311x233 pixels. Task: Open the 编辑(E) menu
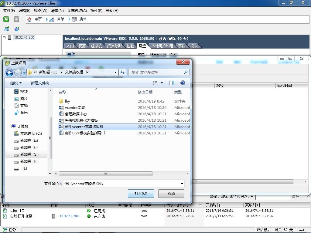(24, 11)
